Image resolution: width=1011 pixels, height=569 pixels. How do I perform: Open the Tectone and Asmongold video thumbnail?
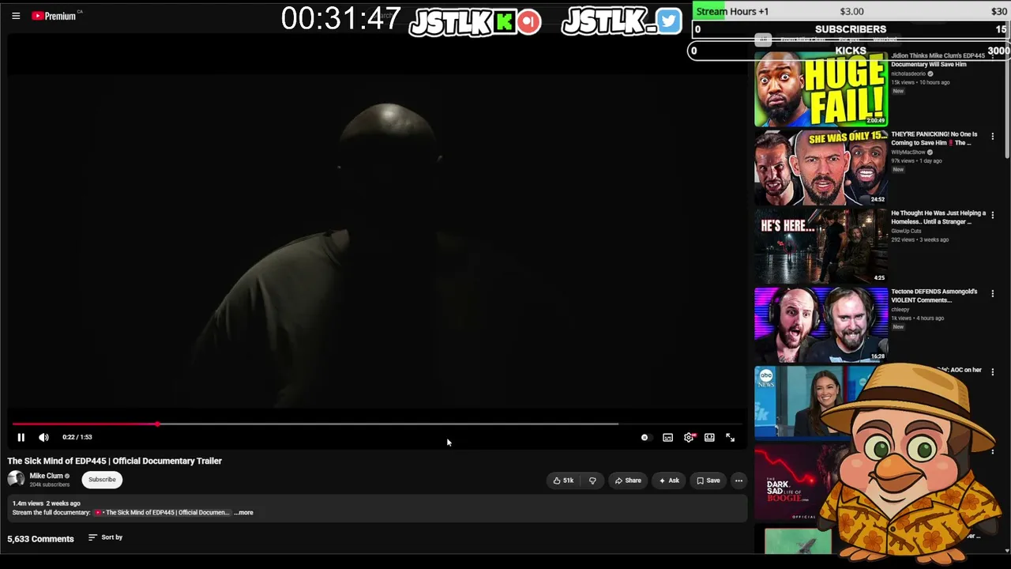821,325
